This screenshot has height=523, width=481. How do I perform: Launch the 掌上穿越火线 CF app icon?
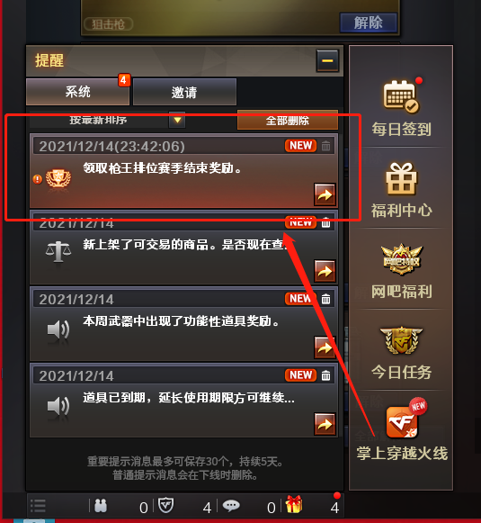pos(403,419)
